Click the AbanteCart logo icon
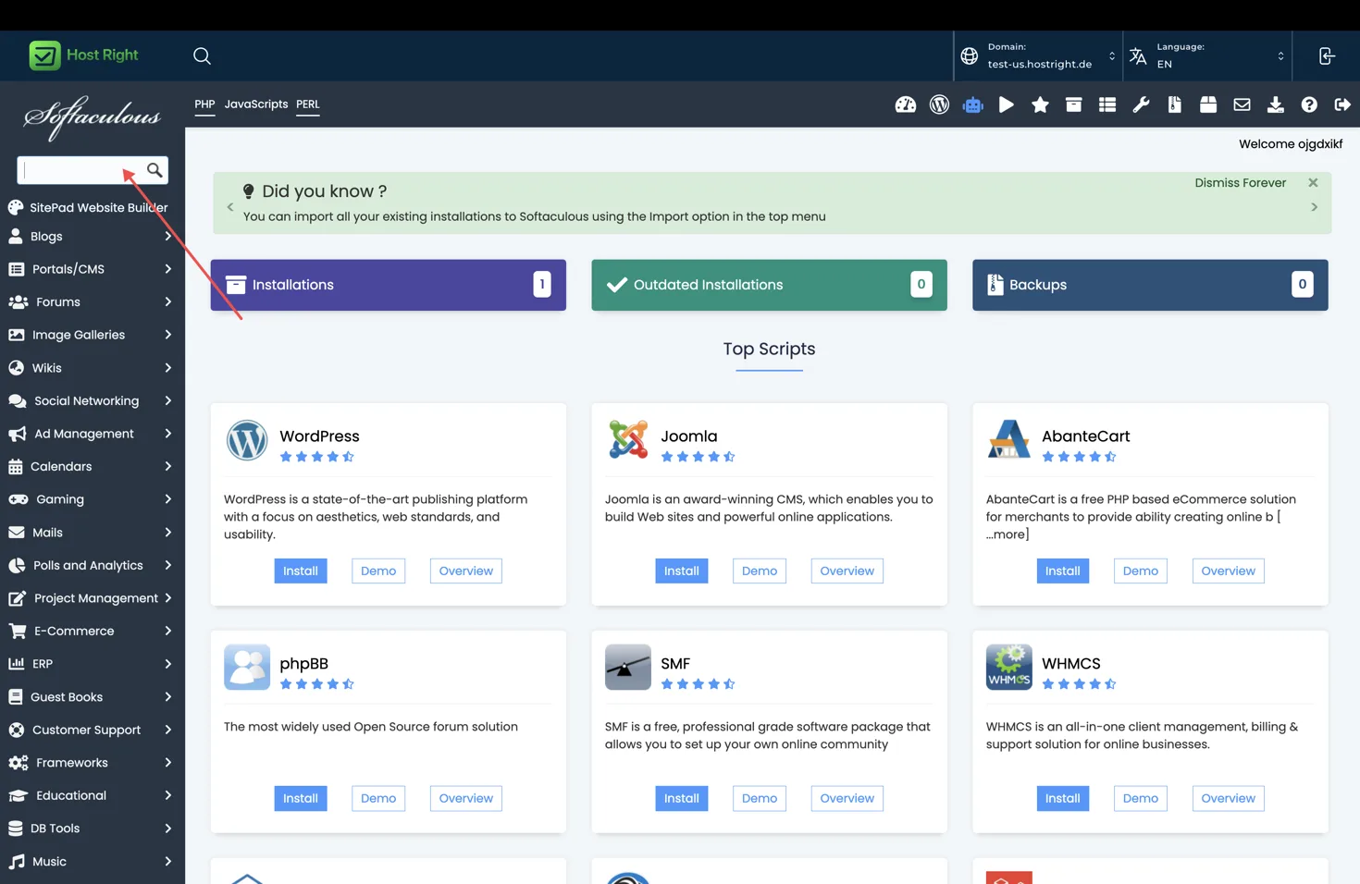The height and width of the screenshot is (884, 1360). click(1008, 440)
